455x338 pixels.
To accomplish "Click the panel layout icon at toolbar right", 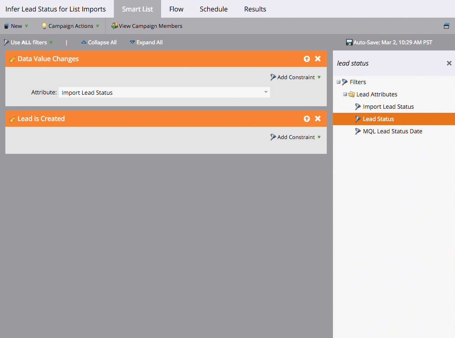I will point(446,25).
